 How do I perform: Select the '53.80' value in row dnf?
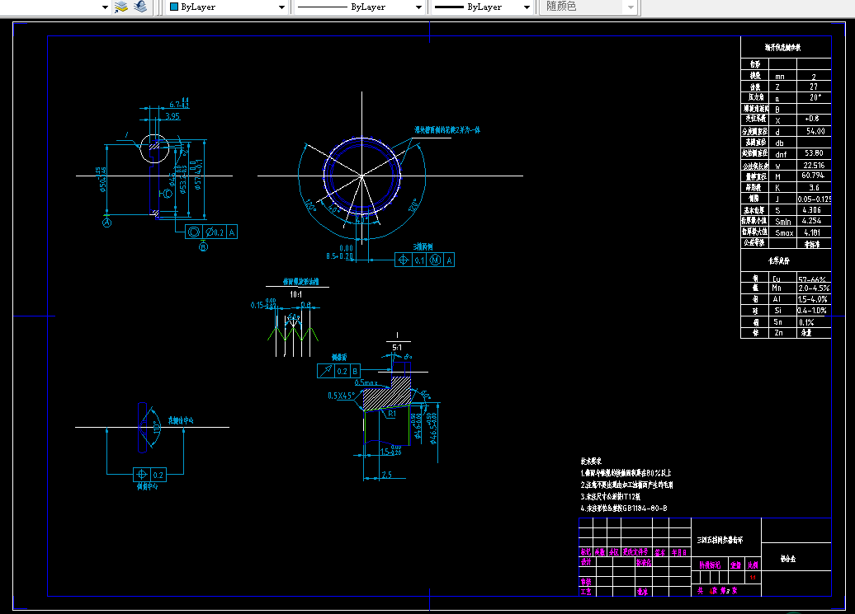(x=814, y=153)
